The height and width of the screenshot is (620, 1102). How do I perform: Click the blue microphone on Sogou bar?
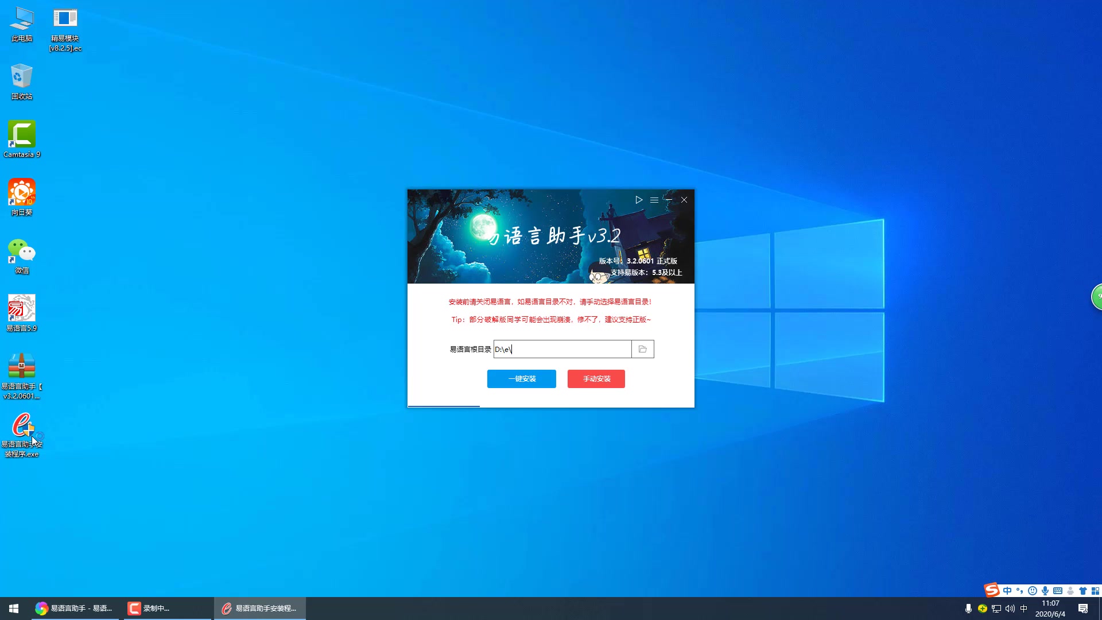(1045, 591)
